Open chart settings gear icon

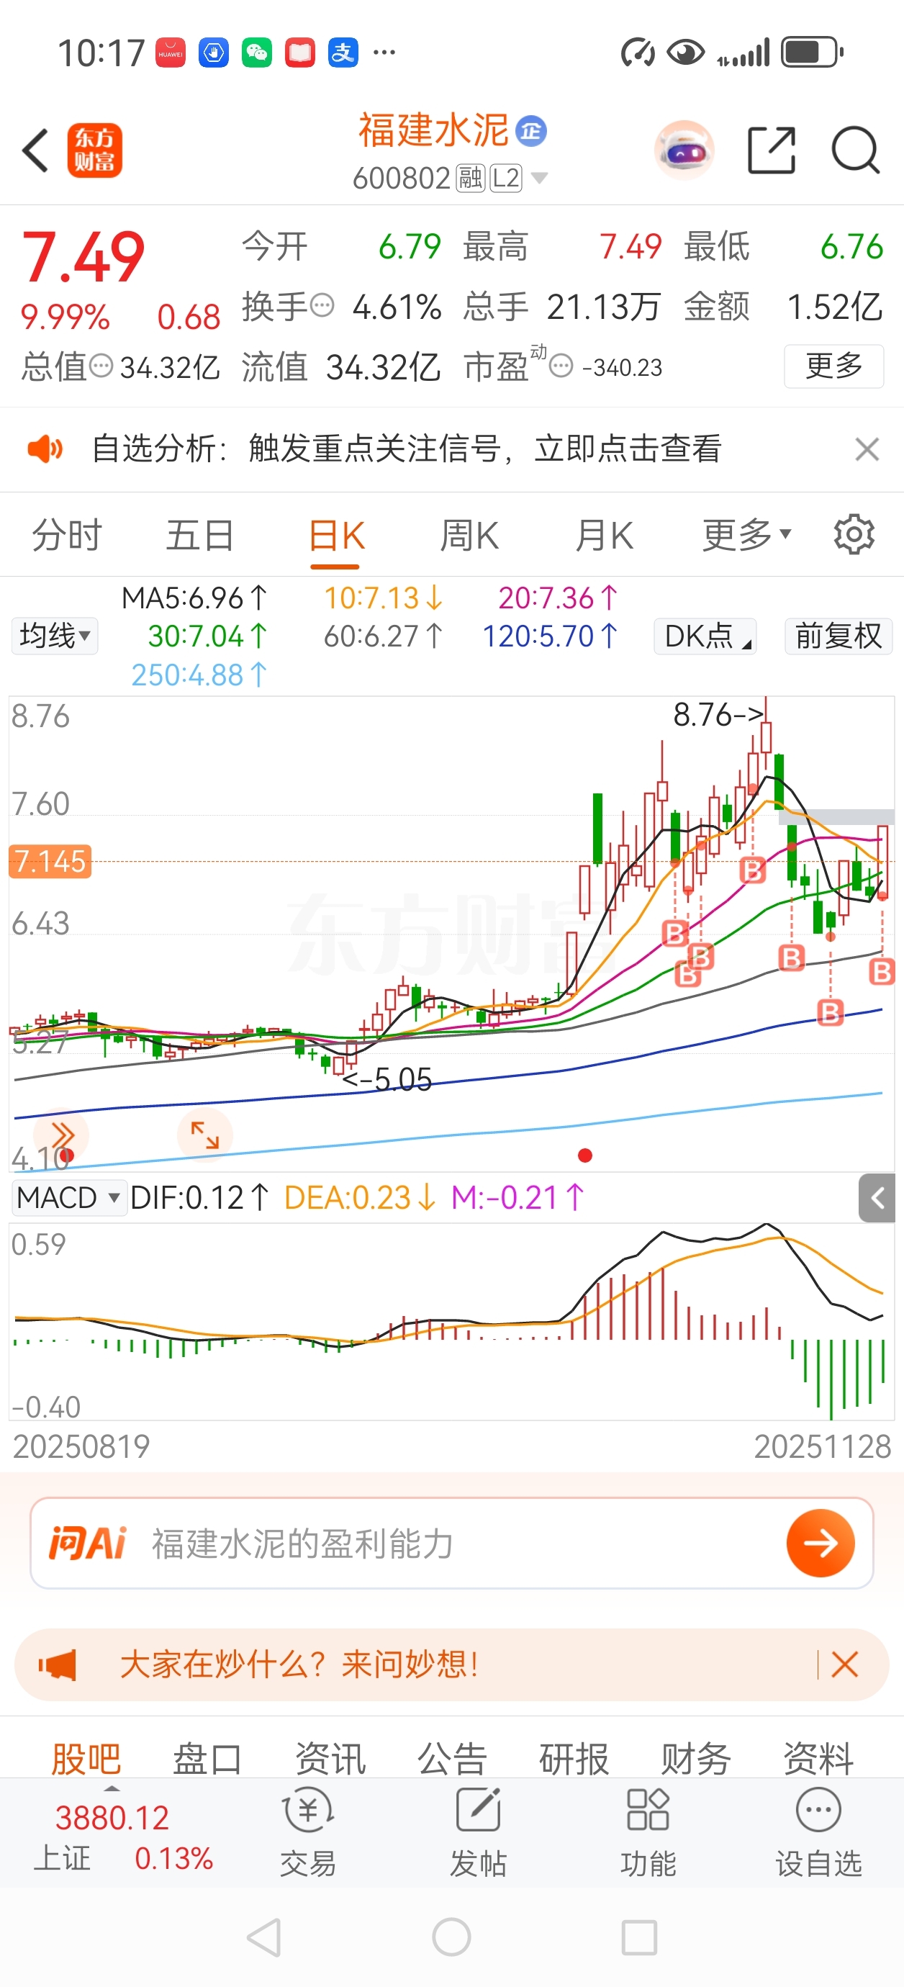coord(854,534)
